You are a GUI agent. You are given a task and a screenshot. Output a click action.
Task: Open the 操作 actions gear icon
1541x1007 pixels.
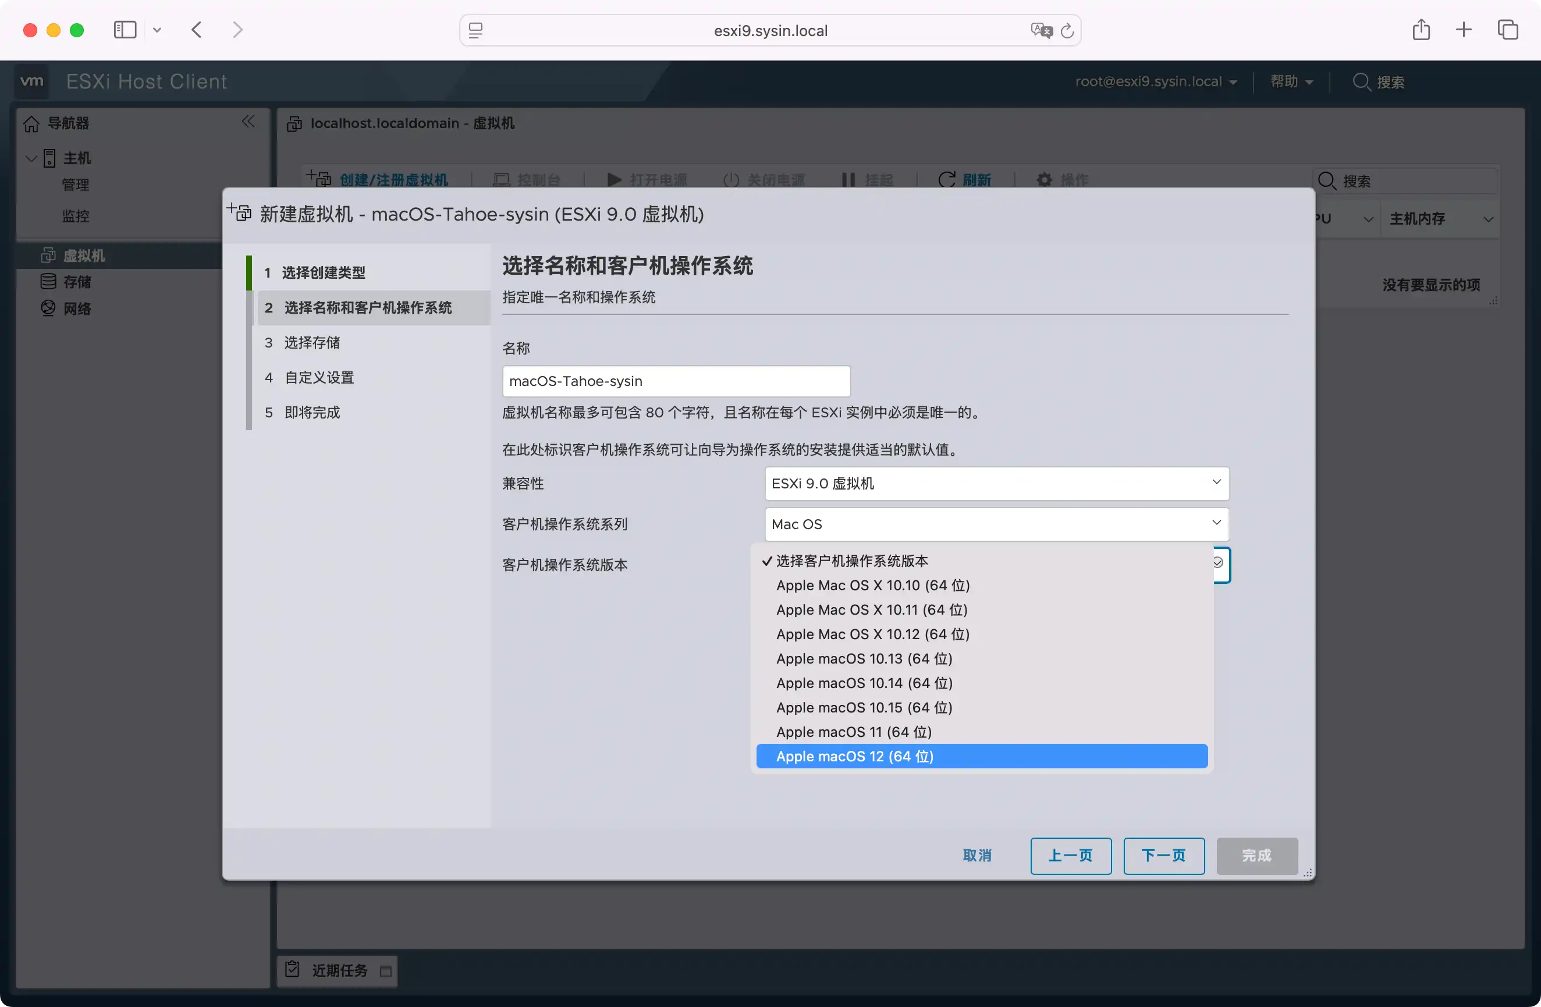(x=1044, y=179)
